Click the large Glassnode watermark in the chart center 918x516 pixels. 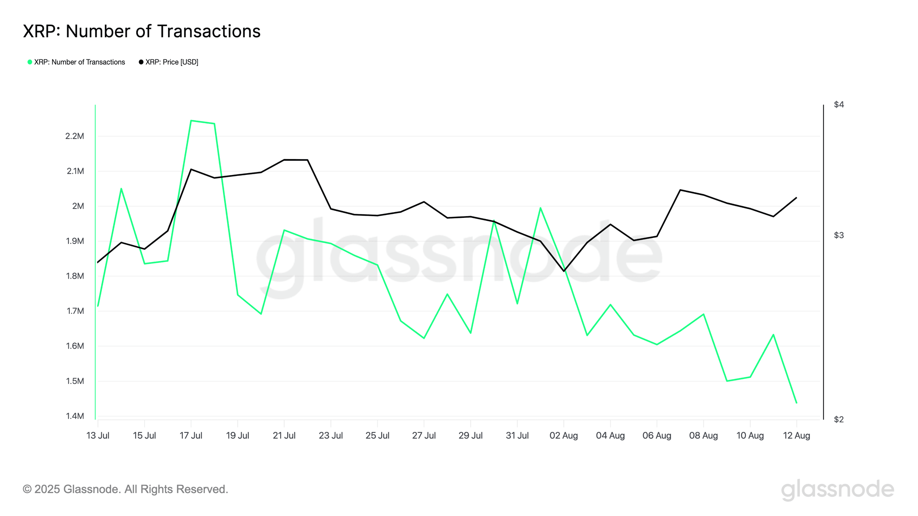pyautogui.click(x=459, y=254)
